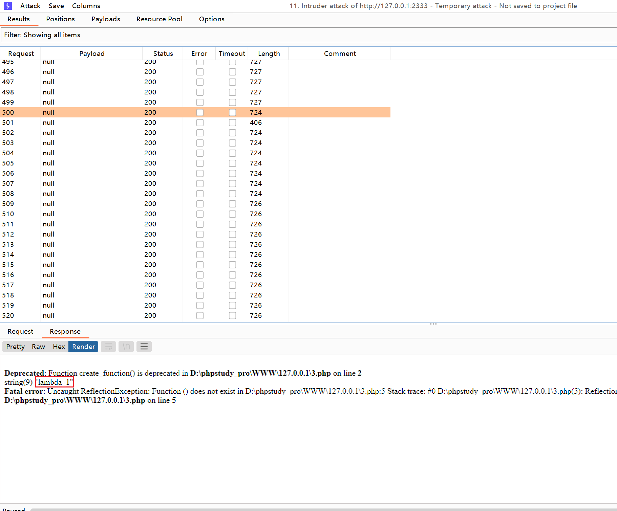The image size is (617, 511).
Task: Select request number 501 row
Action: 195,123
